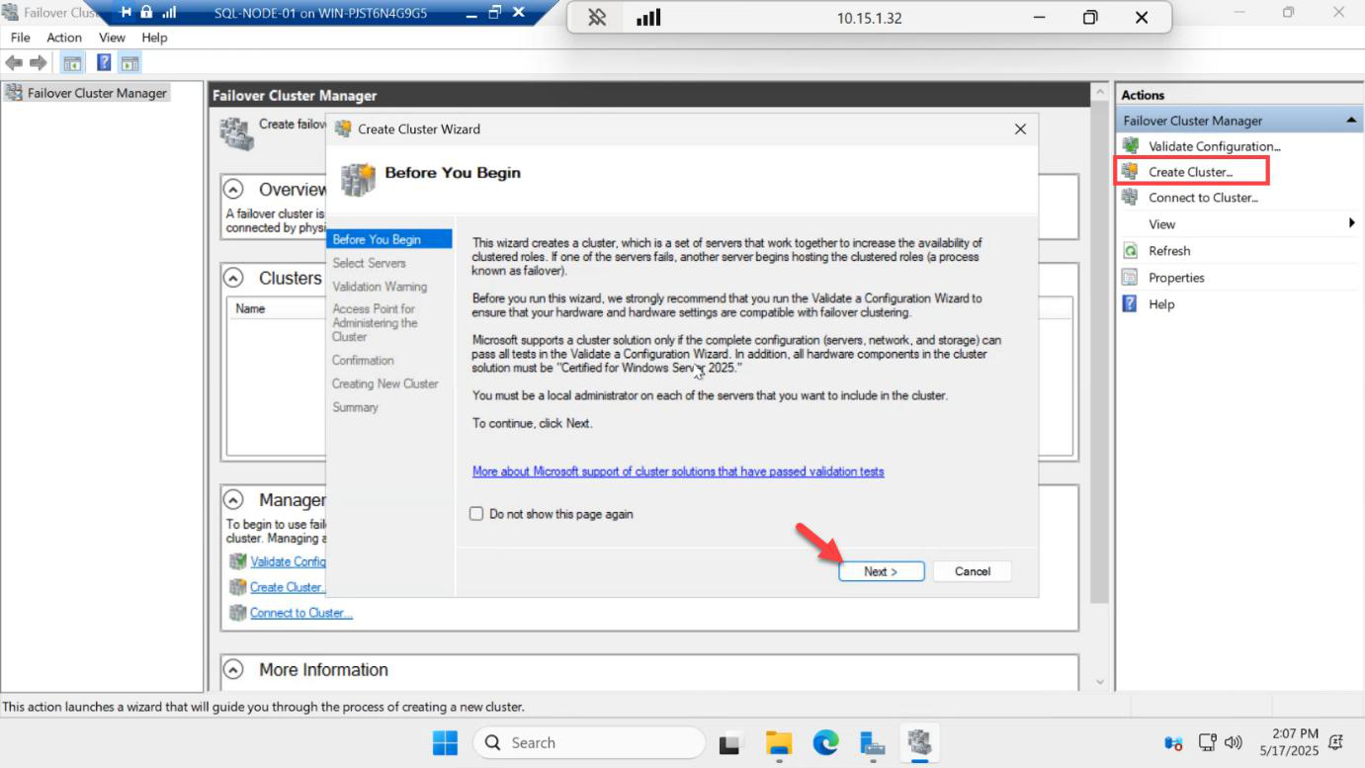Click the network icon in system tray
Image resolution: width=1365 pixels, height=768 pixels.
(1207, 742)
